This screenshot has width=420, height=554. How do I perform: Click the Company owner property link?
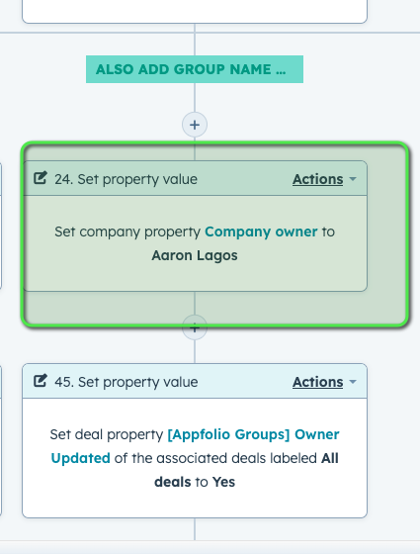click(x=261, y=231)
